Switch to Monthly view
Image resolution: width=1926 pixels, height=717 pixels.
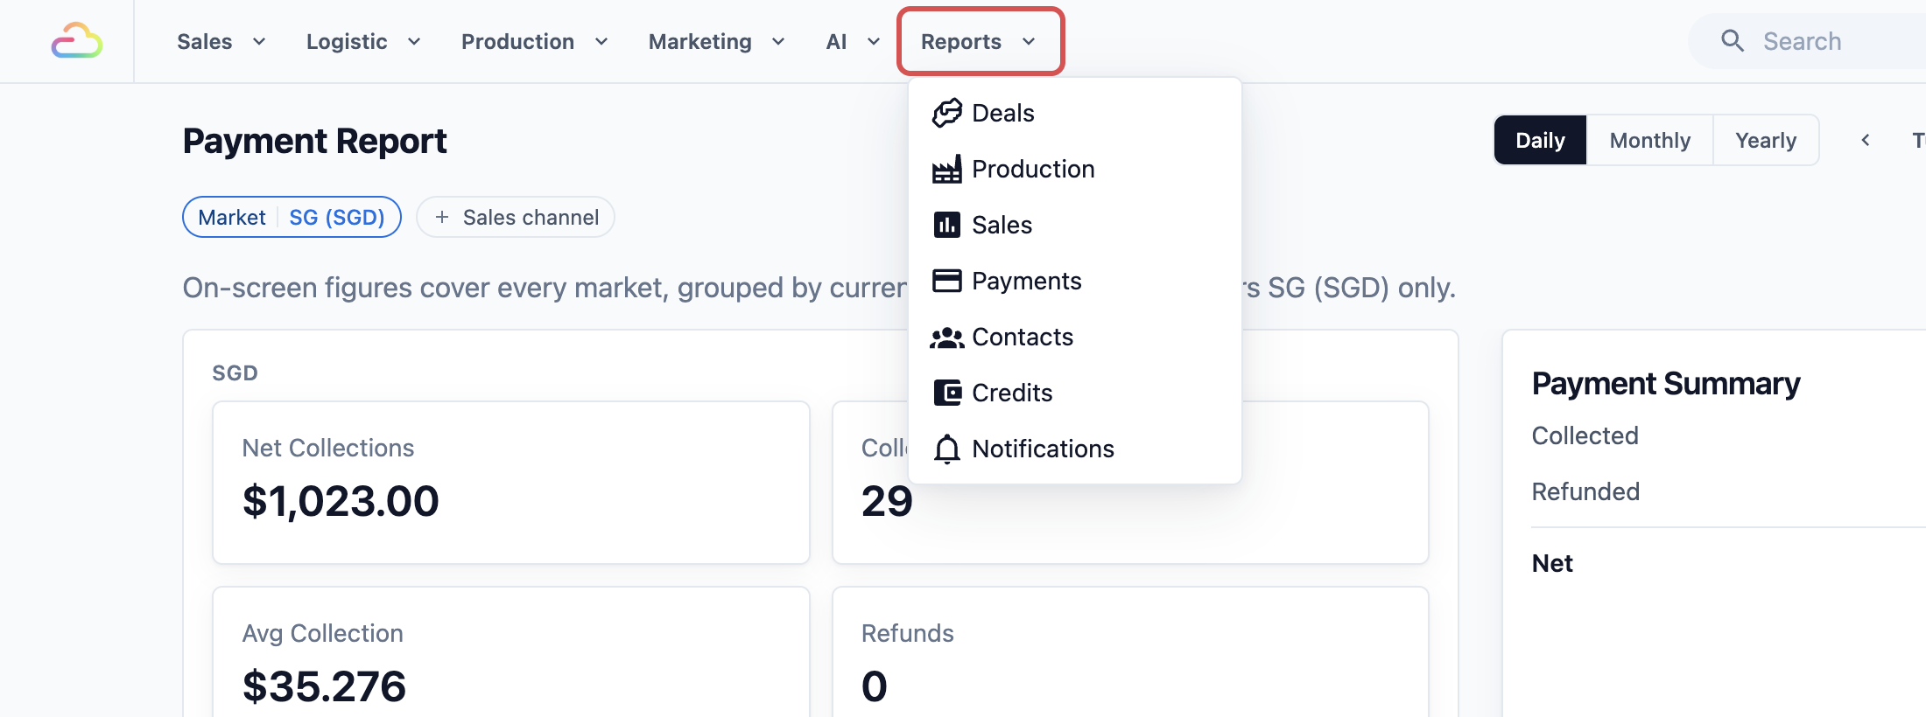click(x=1649, y=140)
